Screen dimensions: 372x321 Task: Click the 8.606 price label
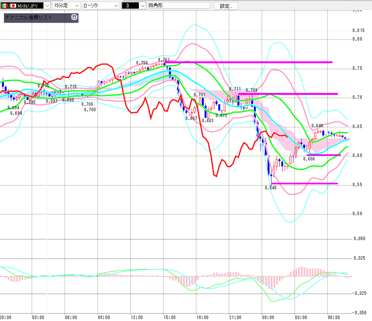(x=309, y=159)
